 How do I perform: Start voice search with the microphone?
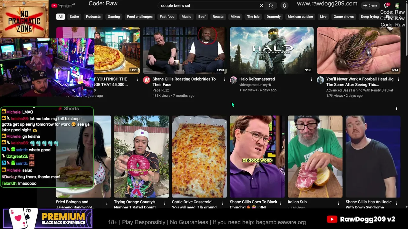[x=284, y=5]
